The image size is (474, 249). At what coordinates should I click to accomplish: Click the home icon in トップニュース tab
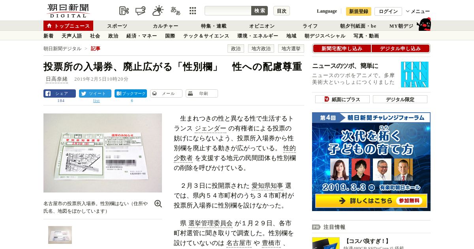tap(49, 26)
